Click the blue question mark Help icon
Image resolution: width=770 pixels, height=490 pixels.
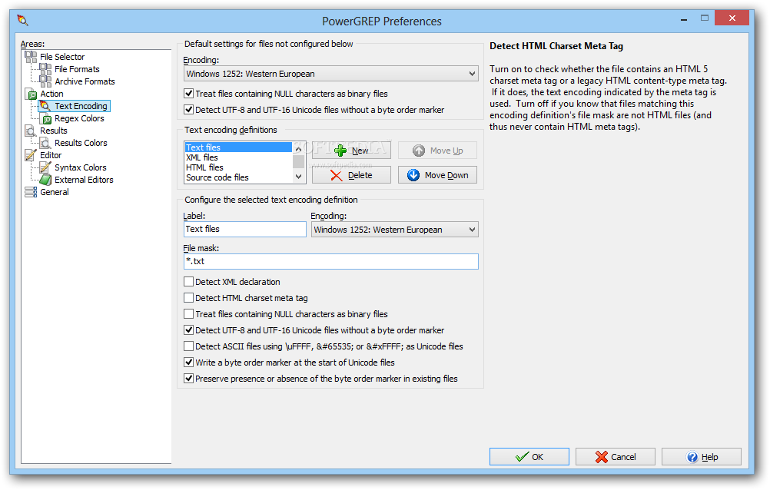692,457
